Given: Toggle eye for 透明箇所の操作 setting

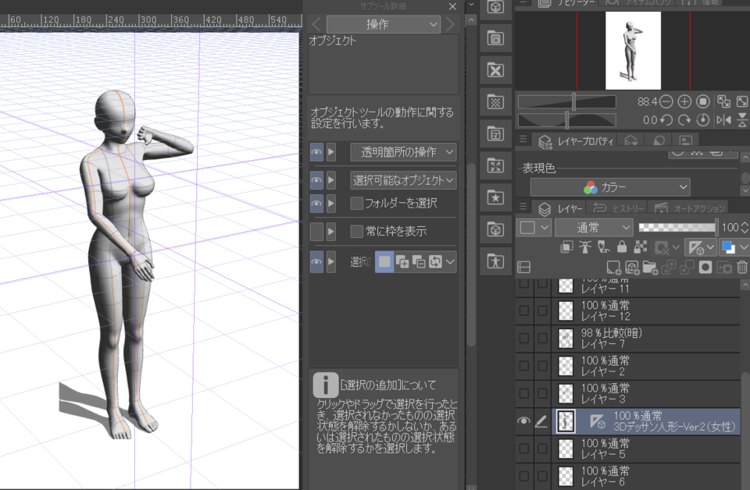Looking at the screenshot, I should [316, 152].
